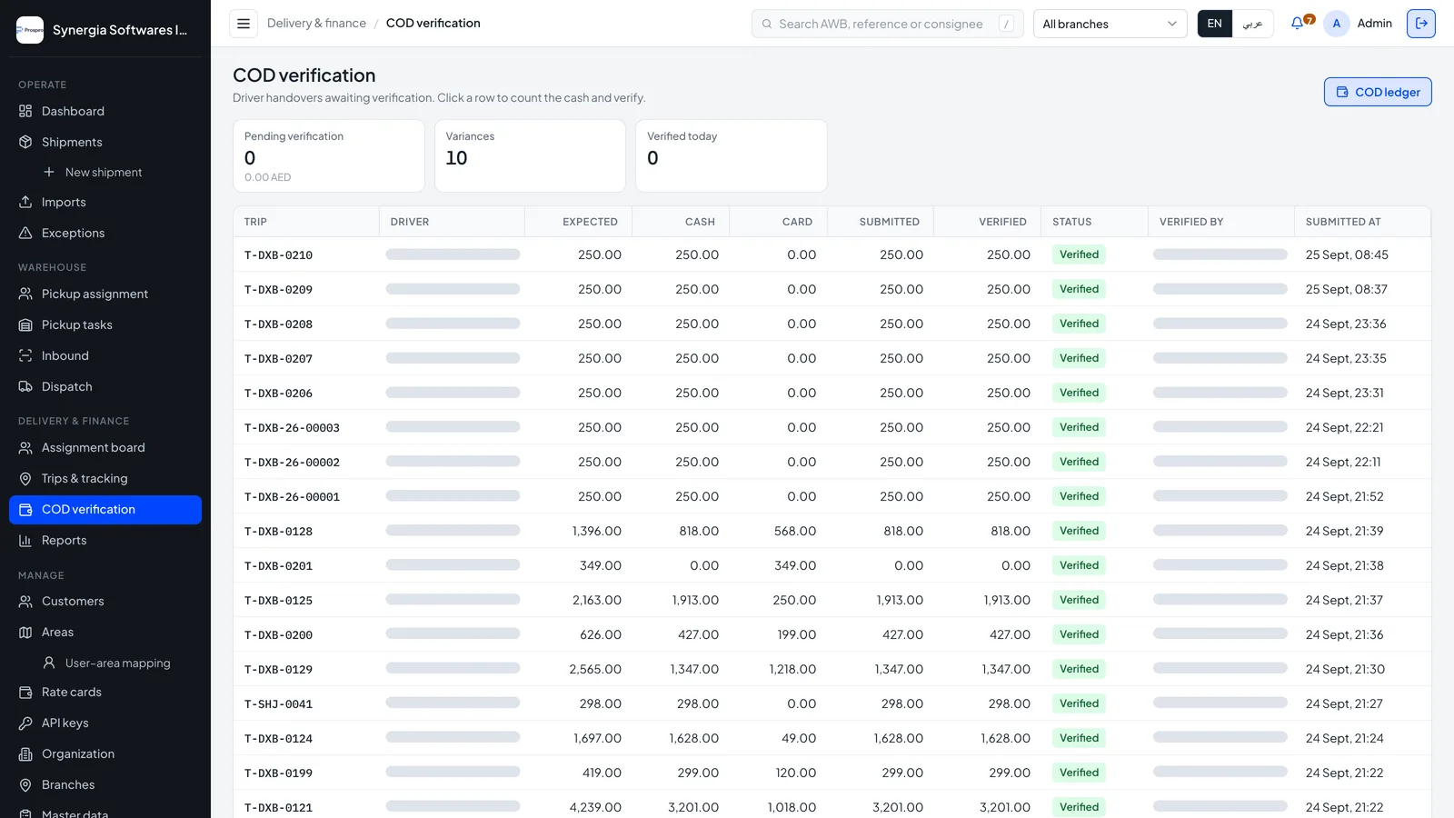The image size is (1454, 818).
Task: Click the Dispatch truck icon
Action: click(x=25, y=386)
